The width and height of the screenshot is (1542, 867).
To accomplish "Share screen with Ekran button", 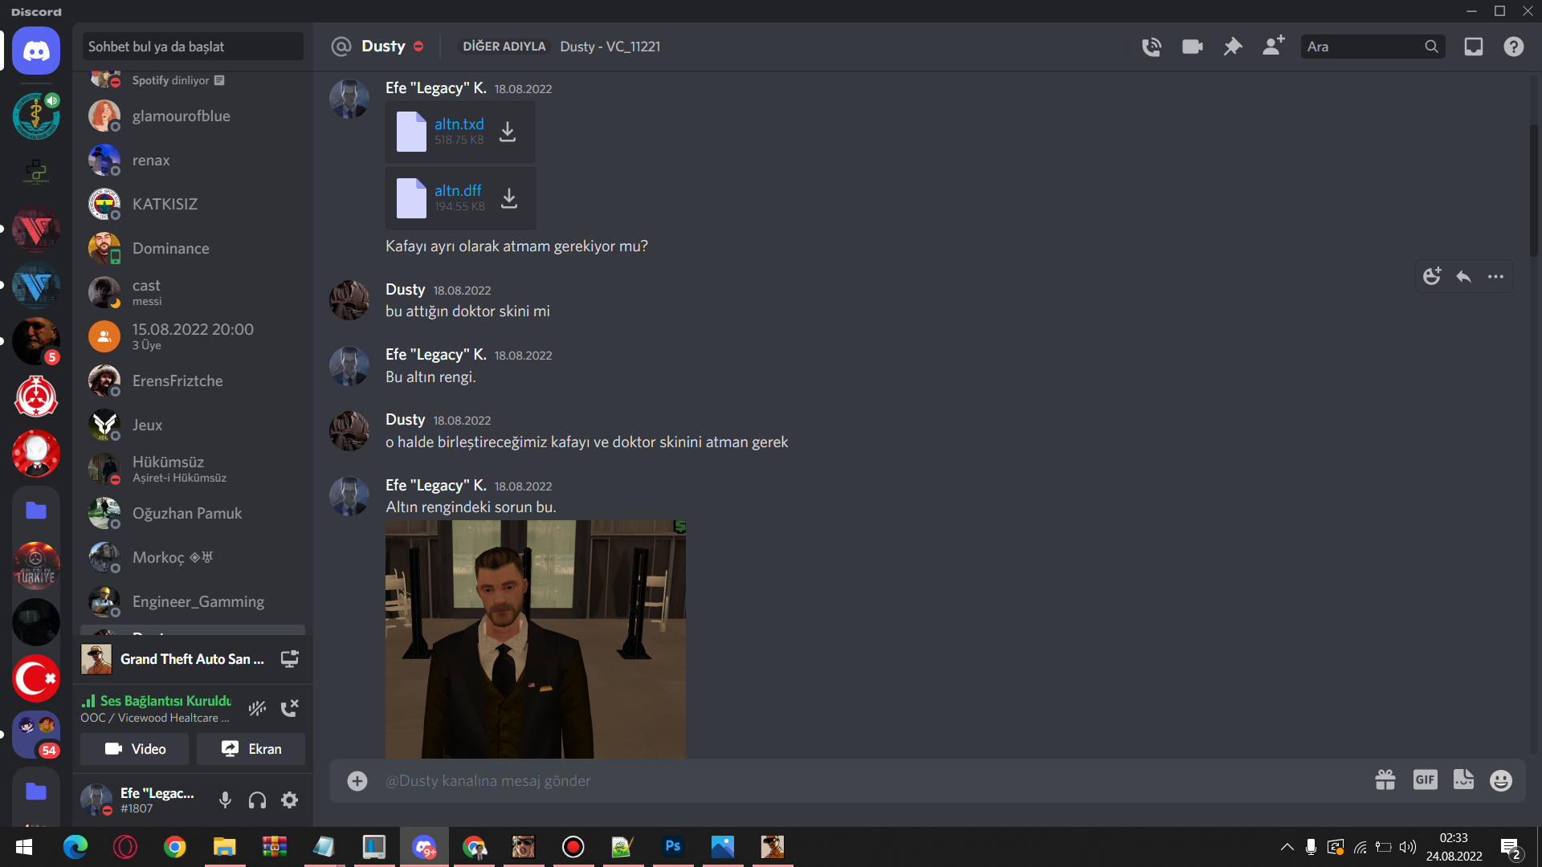I will [251, 749].
